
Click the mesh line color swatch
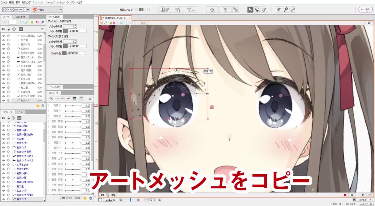pyautogui.click(x=65, y=31)
